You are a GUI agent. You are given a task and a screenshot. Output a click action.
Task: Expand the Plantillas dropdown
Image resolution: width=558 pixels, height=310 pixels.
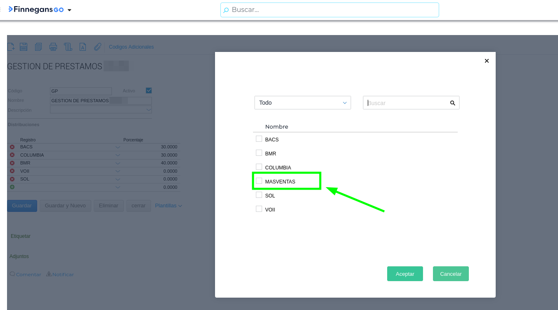168,206
